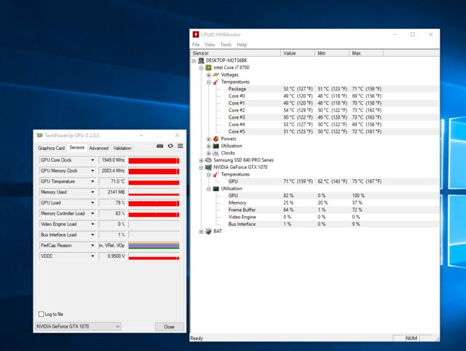Select the Bus Interface utilization row
The image size is (466, 351).
[333, 224]
